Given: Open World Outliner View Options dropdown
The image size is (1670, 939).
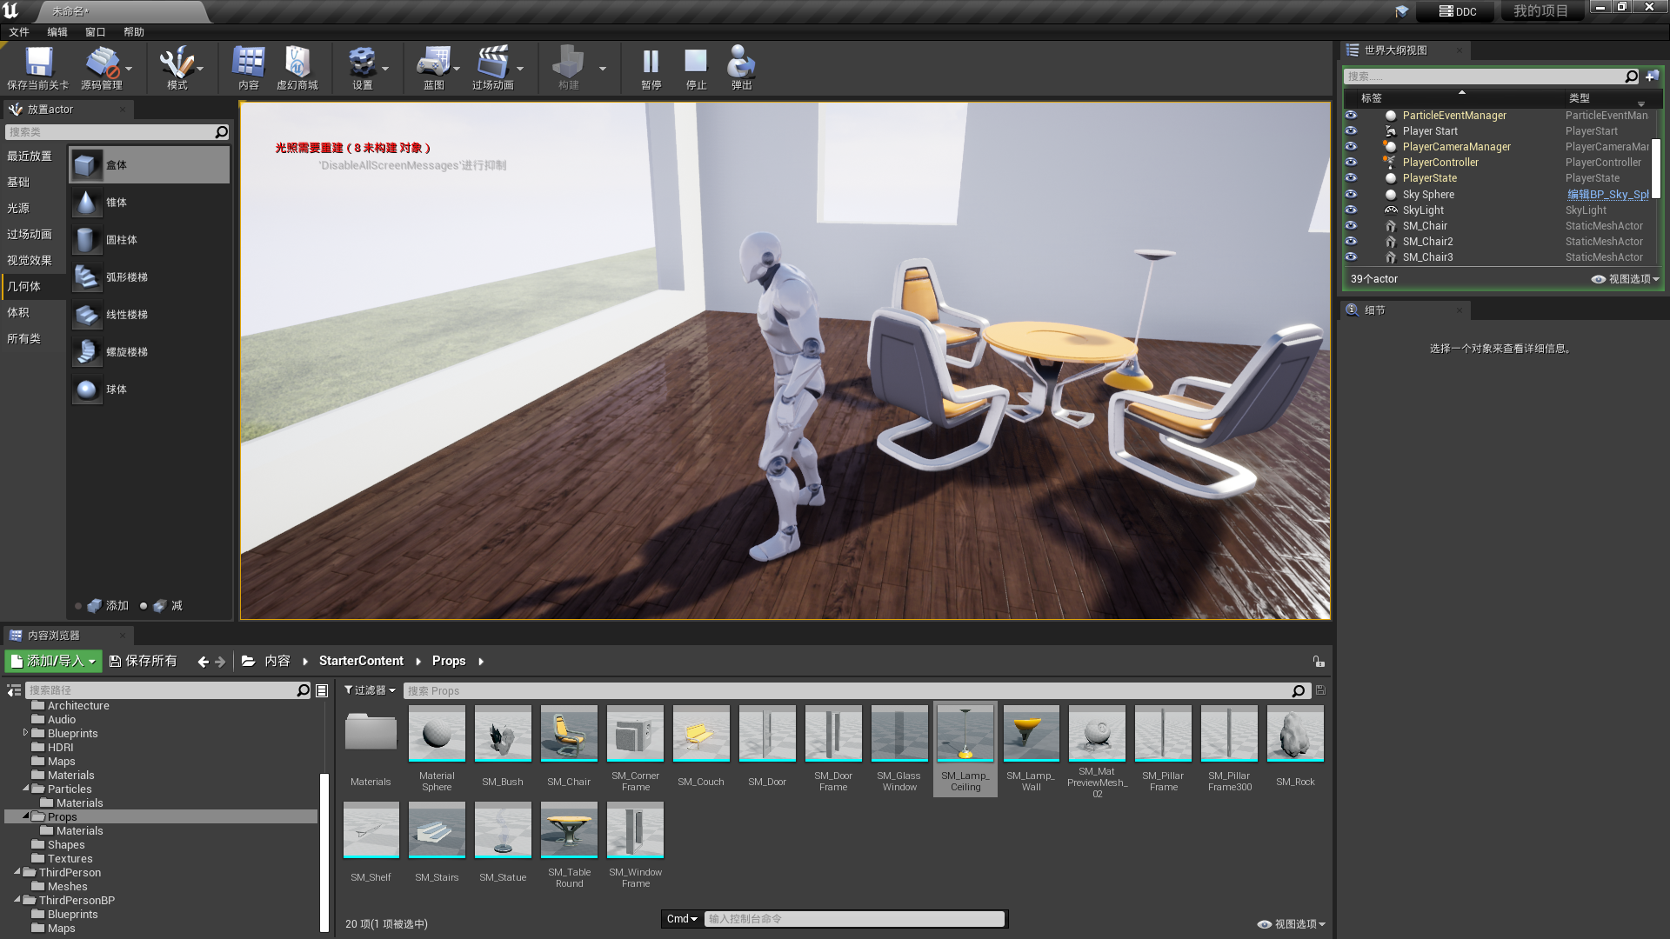Looking at the screenshot, I should (1626, 279).
